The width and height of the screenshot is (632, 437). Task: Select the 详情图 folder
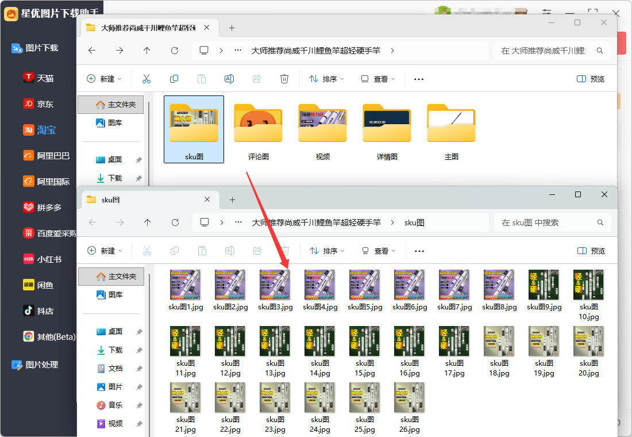coord(387,131)
